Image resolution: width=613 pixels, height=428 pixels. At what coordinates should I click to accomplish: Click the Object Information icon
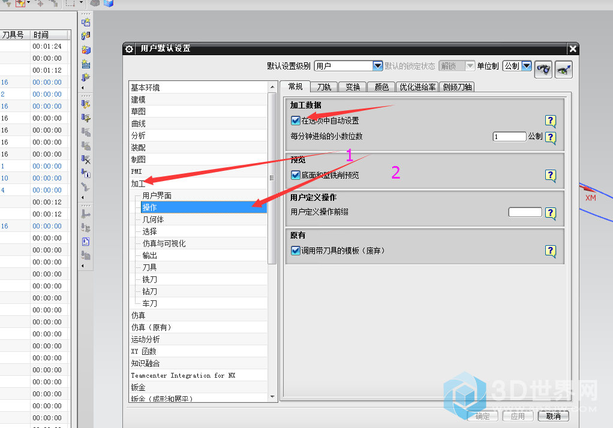(86, 173)
